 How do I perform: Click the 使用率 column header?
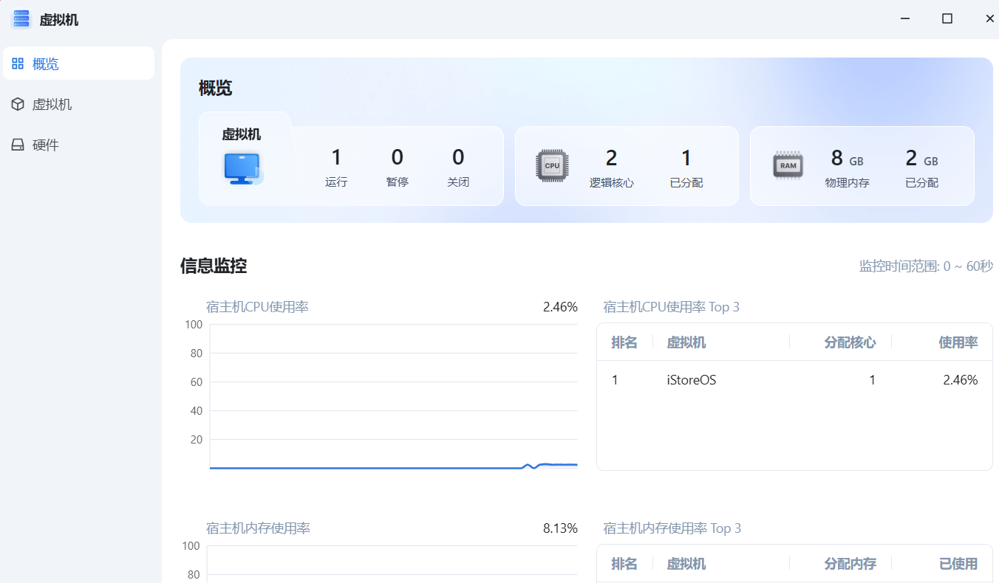coord(958,342)
